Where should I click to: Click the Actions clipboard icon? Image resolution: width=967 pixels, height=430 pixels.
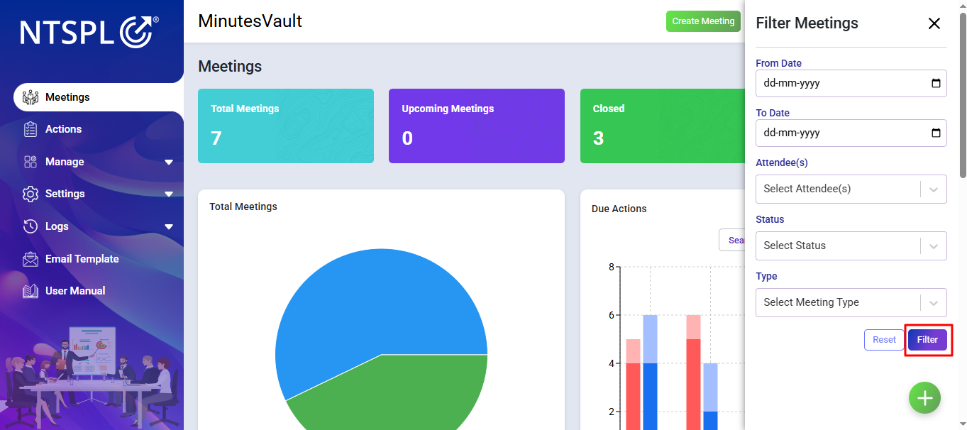click(x=30, y=129)
